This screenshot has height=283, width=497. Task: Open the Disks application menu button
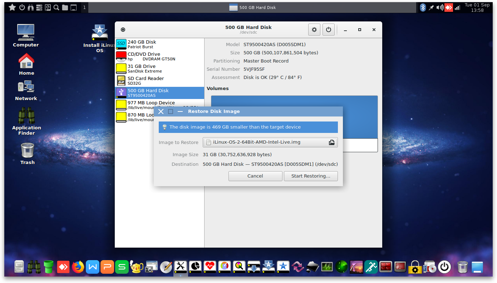tap(123, 30)
